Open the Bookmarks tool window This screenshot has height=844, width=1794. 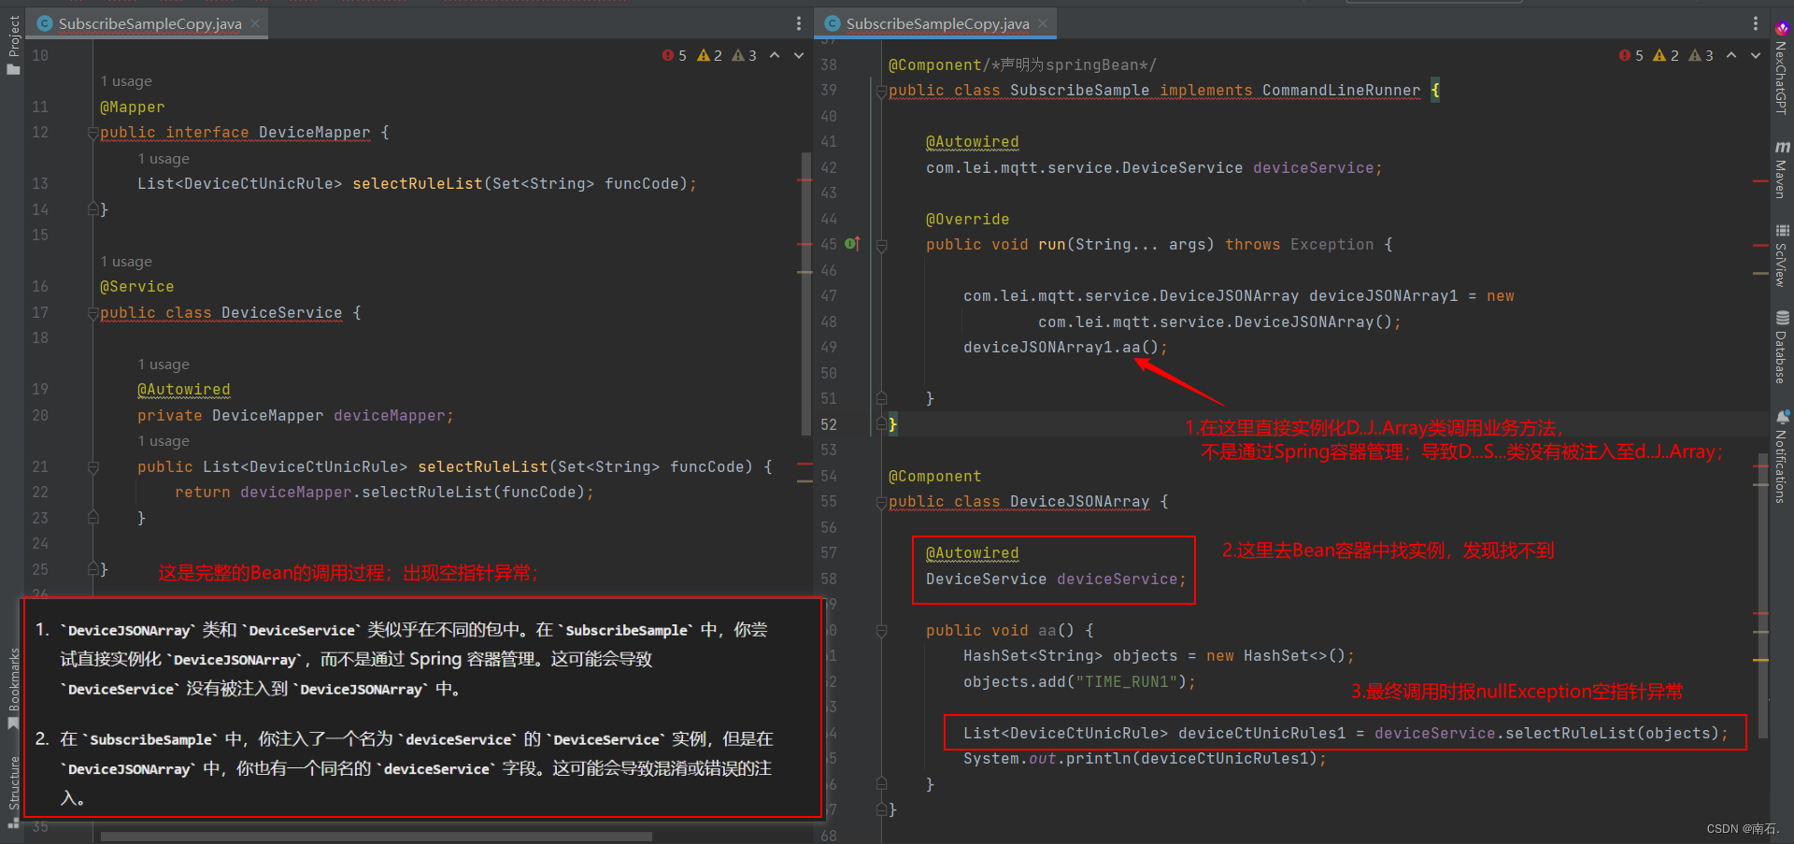[13, 687]
